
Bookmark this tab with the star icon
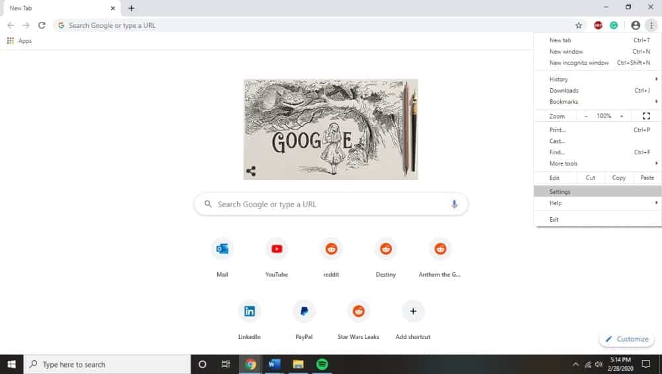tap(579, 25)
